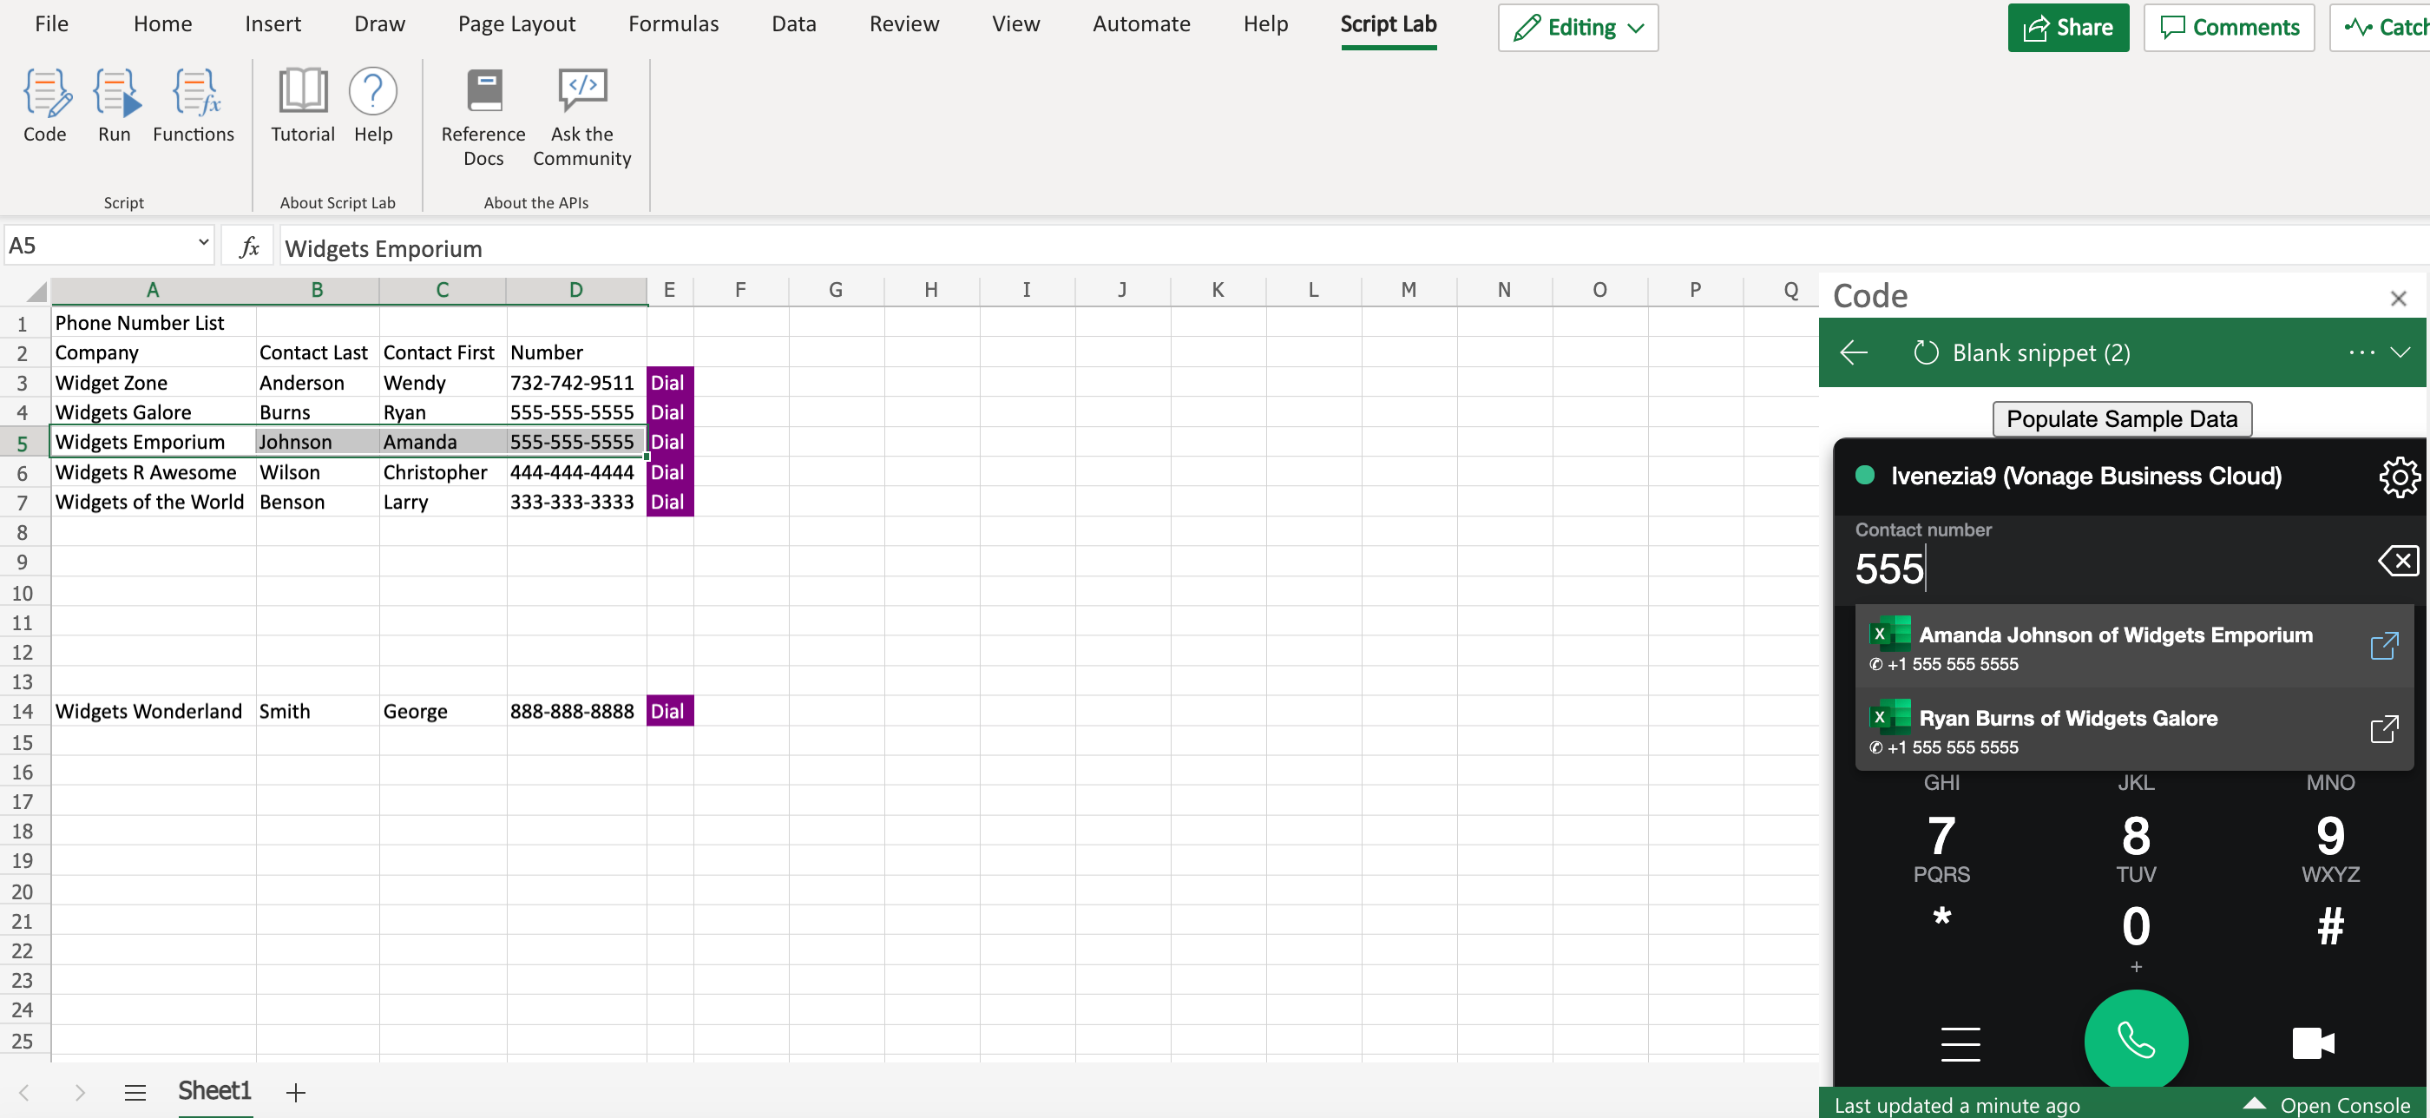Click Dial for Widgets R Awesome row

(x=669, y=471)
